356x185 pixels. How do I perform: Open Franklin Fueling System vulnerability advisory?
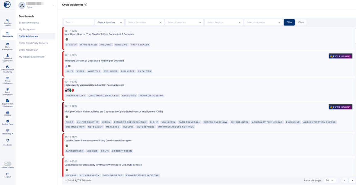pyautogui.click(x=94, y=85)
